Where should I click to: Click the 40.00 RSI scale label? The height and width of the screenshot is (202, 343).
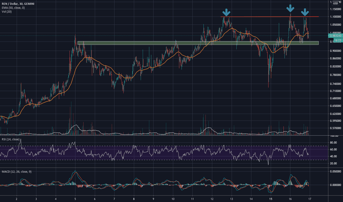click(333, 156)
